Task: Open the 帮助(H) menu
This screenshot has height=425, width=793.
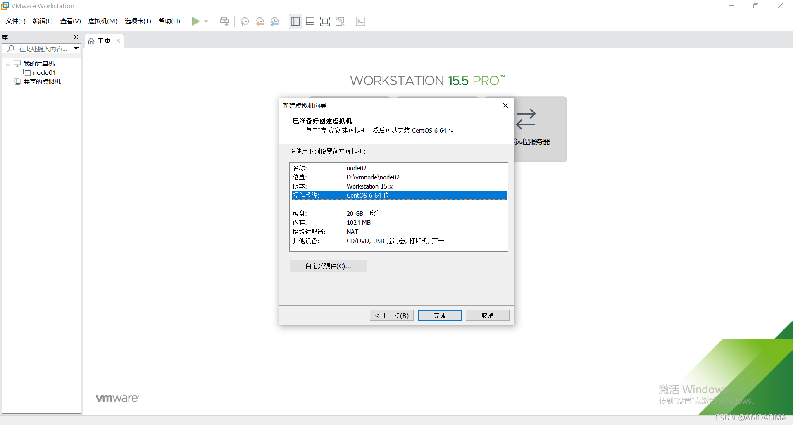Action: 169,21
